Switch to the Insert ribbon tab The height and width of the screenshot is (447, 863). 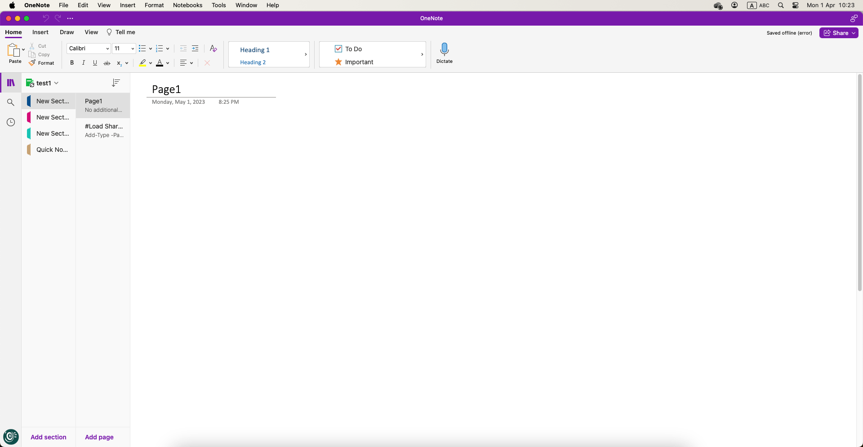[x=40, y=32]
